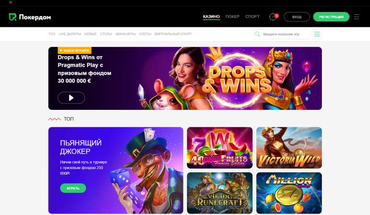Image resolution: width=370 pixels, height=215 pixels.
Task: Click the Pokerdom logo icon
Action: [x=12, y=17]
